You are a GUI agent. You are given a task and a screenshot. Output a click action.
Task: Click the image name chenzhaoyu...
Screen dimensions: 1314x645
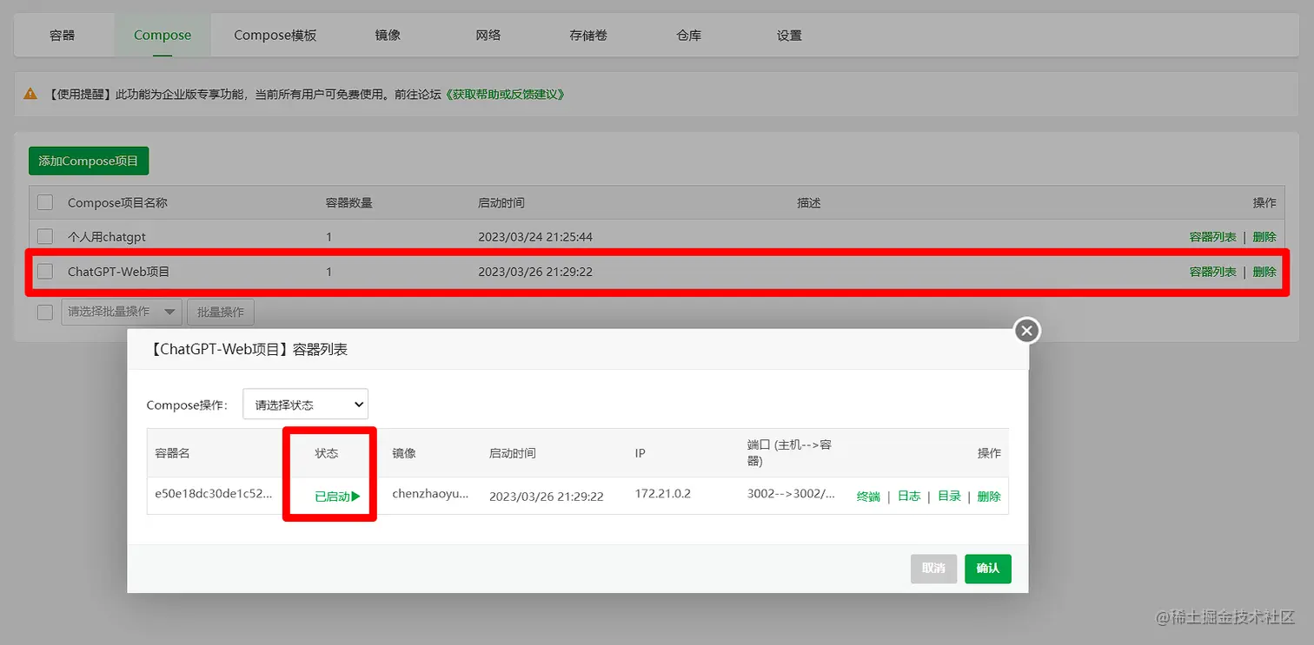click(430, 493)
